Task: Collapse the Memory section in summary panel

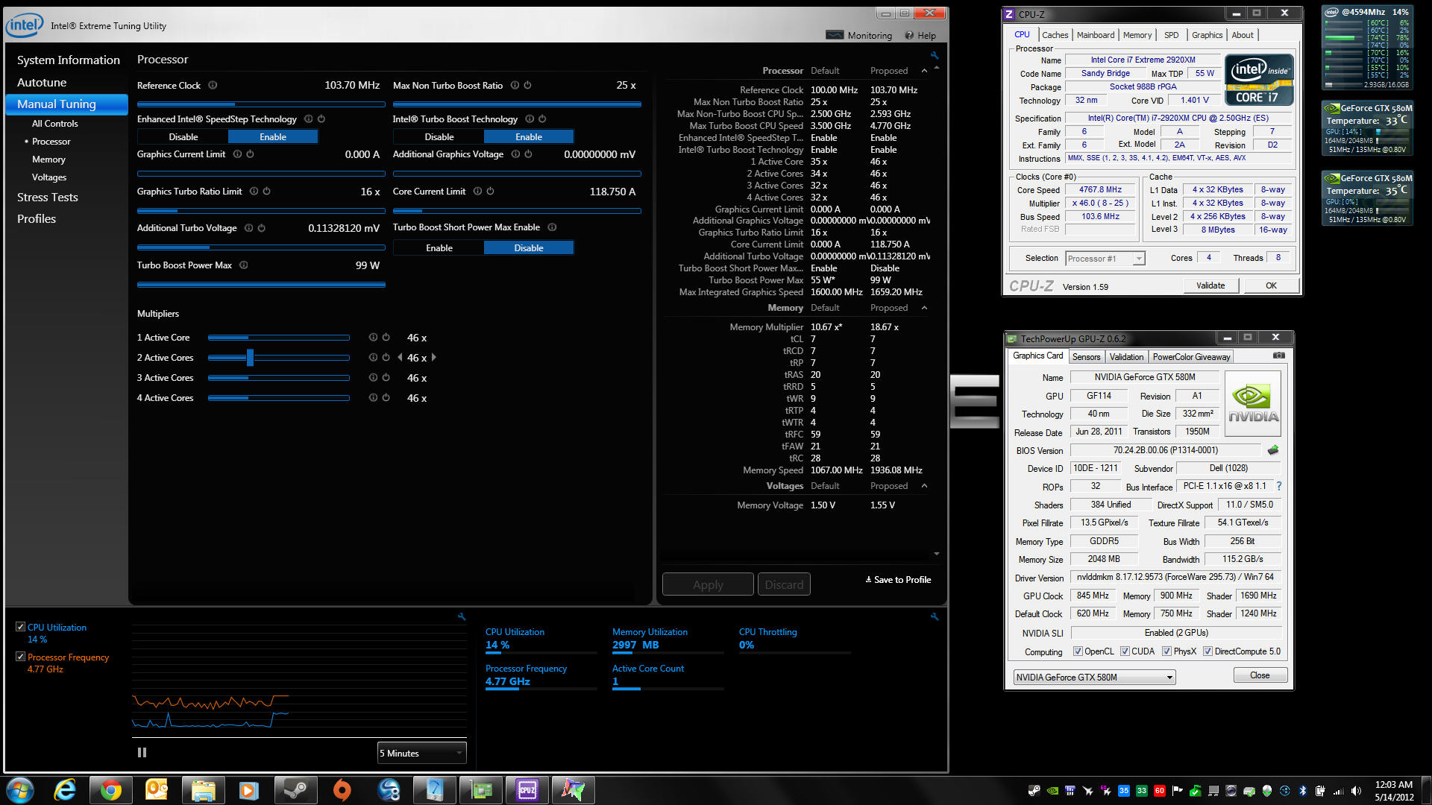Action: [x=924, y=308]
